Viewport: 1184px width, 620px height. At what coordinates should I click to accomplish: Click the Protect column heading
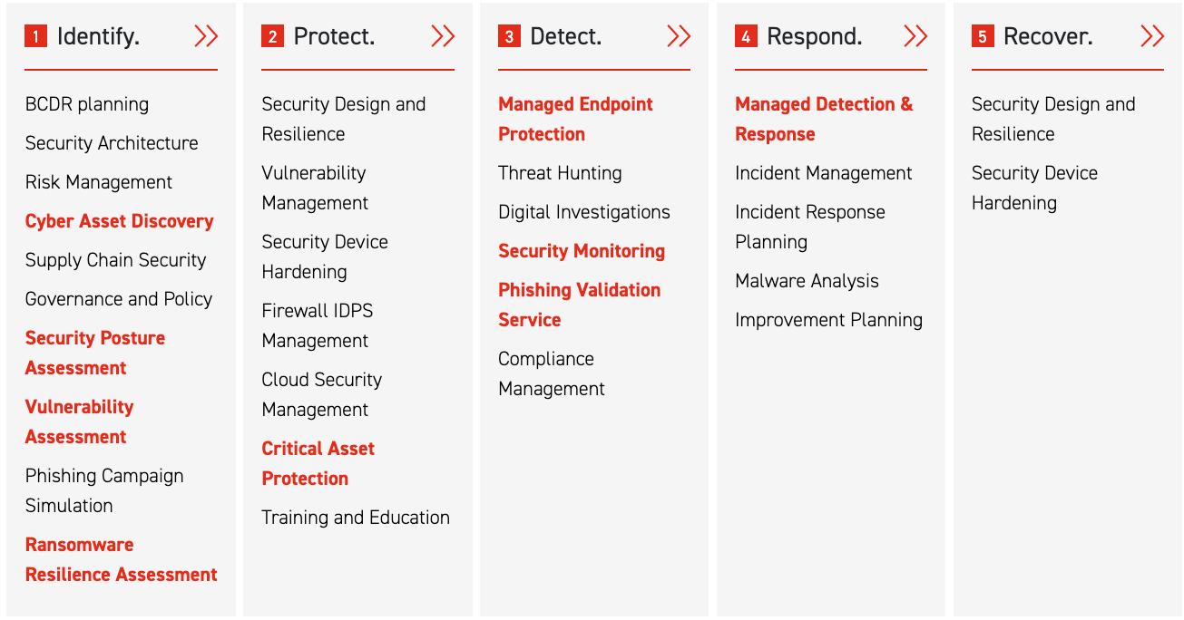(334, 37)
